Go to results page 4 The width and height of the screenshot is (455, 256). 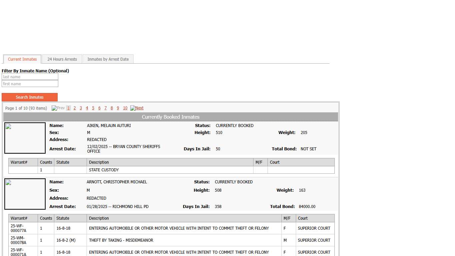[87, 108]
